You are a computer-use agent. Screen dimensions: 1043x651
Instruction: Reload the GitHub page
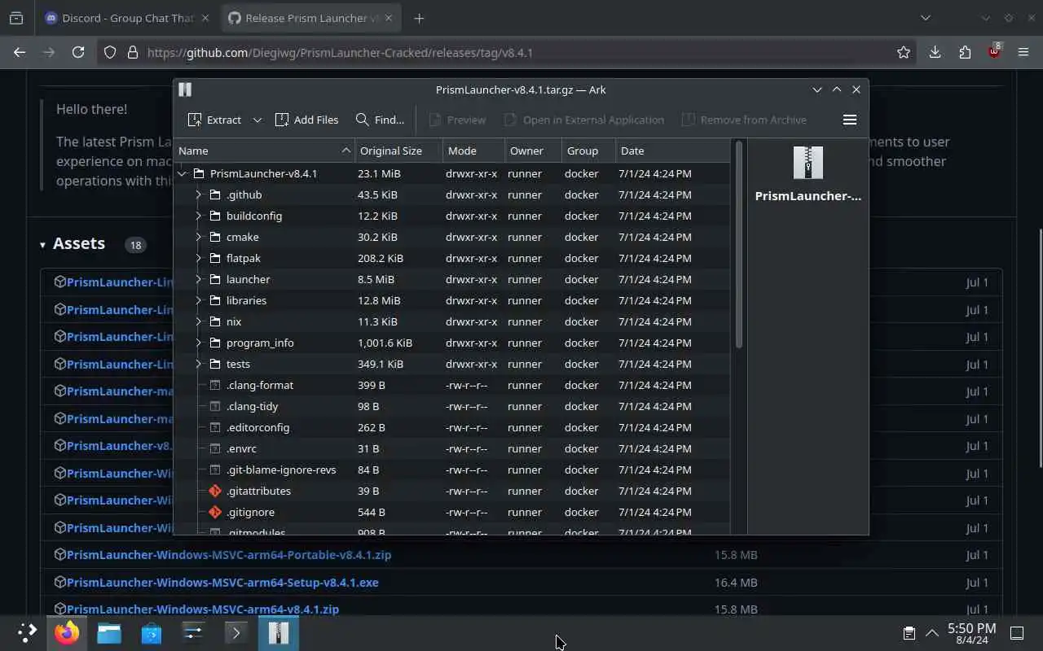78,52
